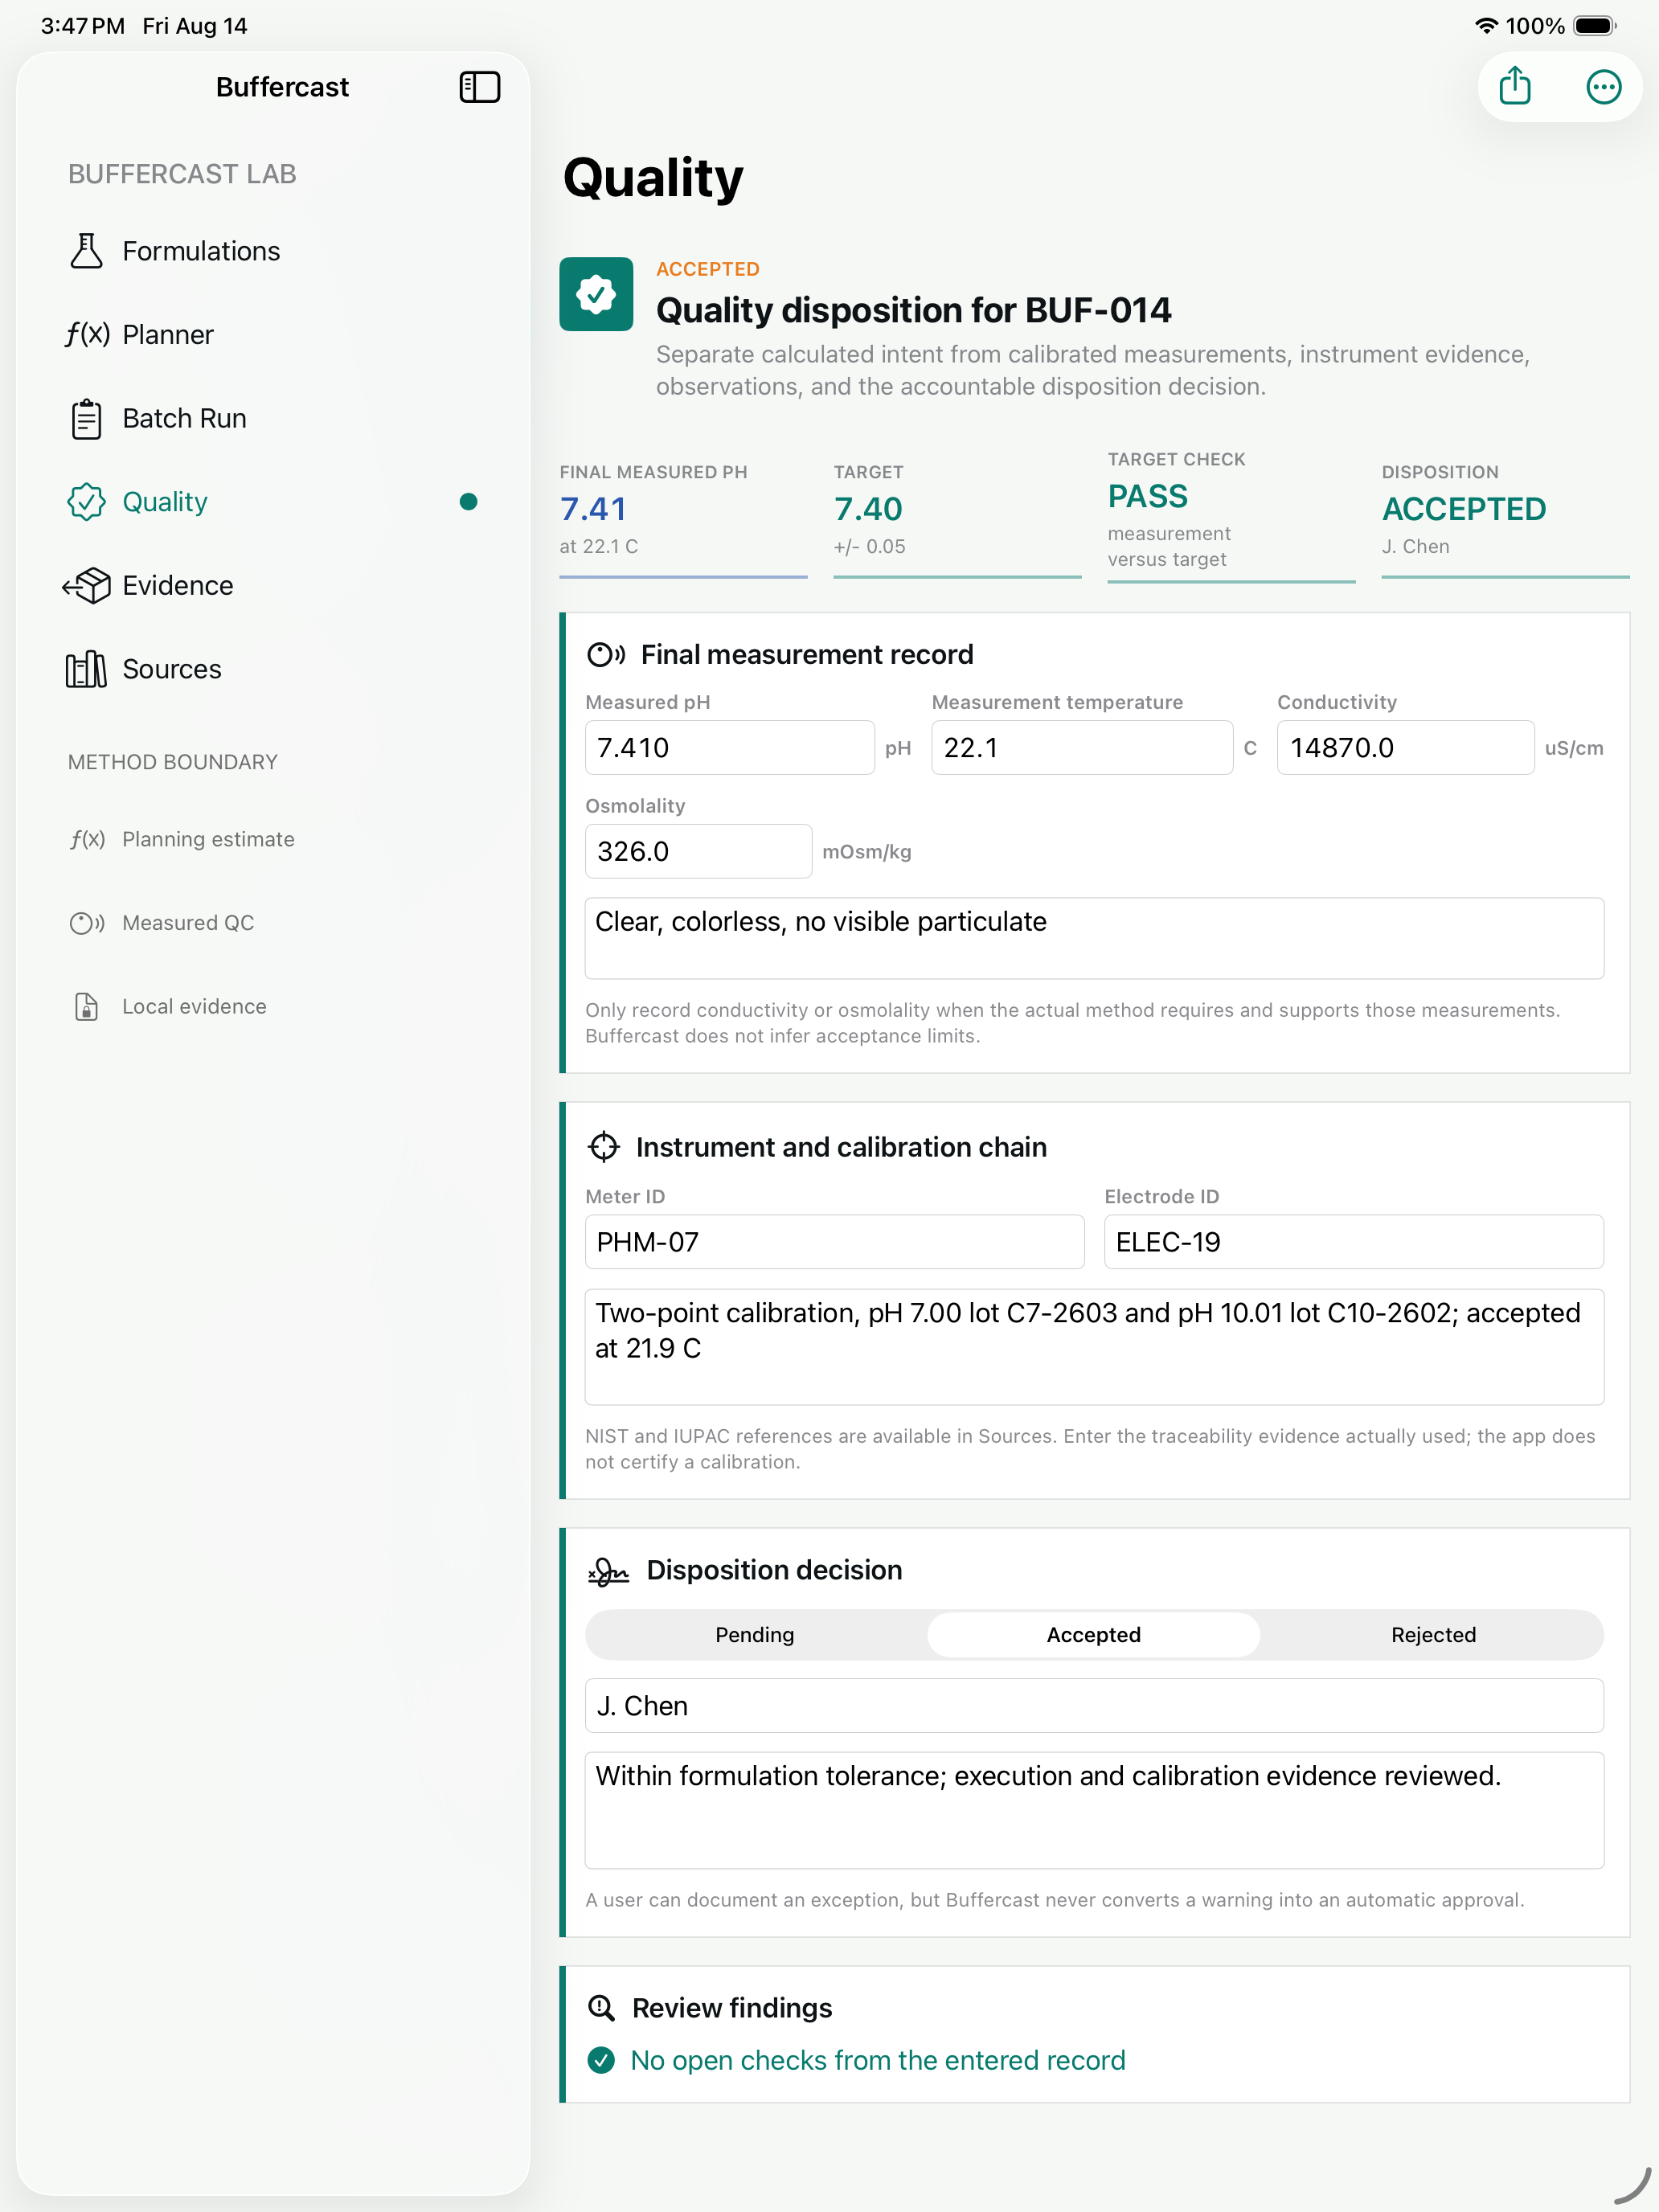Screen dimensions: 1659x2212
Task: Open the more options ellipsis menu
Action: click(x=1603, y=87)
